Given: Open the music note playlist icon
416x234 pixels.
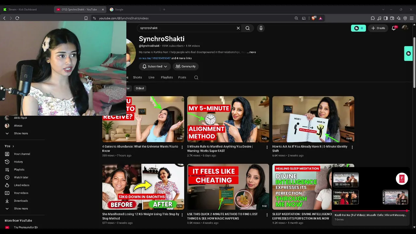Looking at the screenshot, I should coord(379,18).
